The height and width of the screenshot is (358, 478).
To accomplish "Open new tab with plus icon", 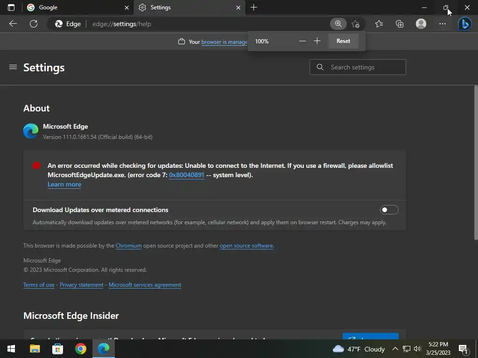I will [x=253, y=7].
